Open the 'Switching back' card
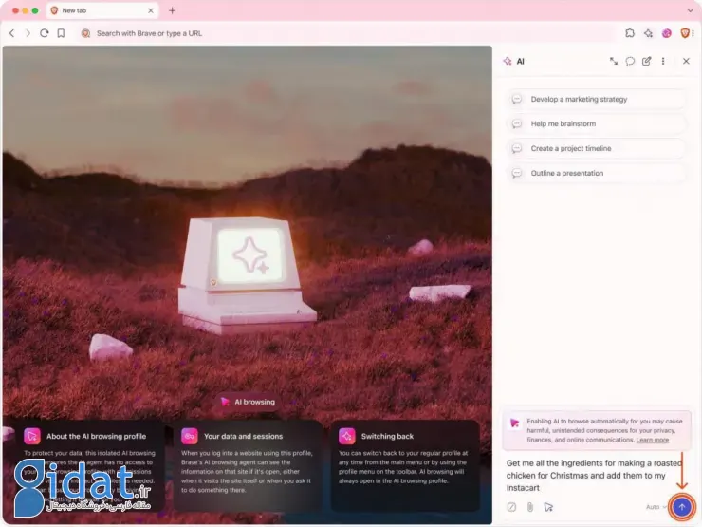Image resolution: width=702 pixels, height=527 pixels. [x=405, y=466]
